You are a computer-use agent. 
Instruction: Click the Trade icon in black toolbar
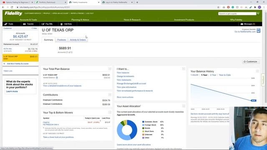coord(6,24)
